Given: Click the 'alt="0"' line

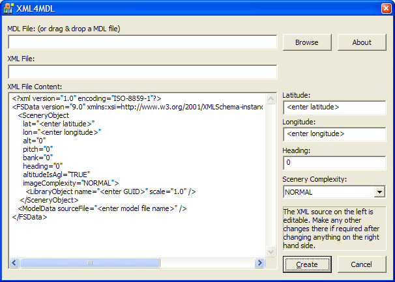Looking at the screenshot, I should [35, 141].
